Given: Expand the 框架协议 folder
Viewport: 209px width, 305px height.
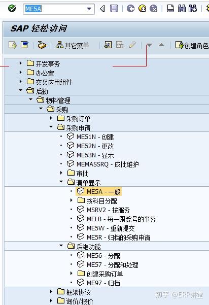Looking at the screenshot, I should tap(51, 291).
